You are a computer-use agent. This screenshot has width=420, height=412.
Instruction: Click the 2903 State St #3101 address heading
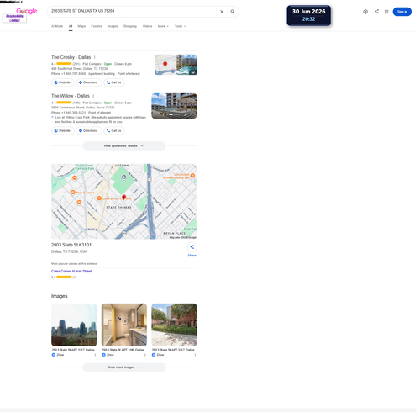71,245
